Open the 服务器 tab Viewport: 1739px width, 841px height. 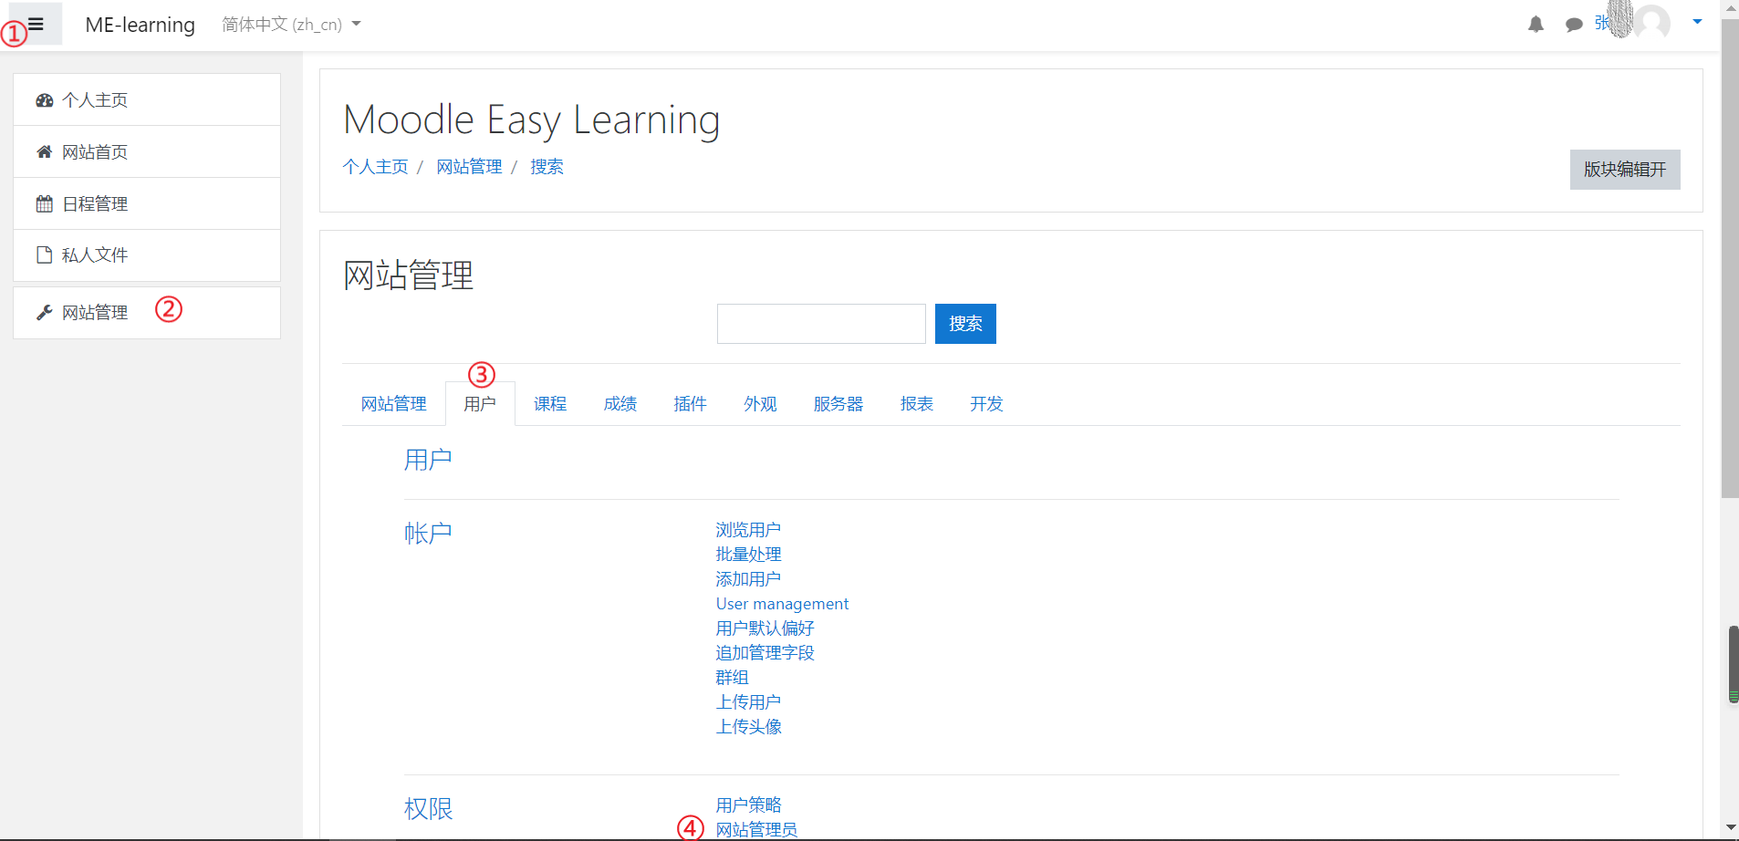pos(838,403)
